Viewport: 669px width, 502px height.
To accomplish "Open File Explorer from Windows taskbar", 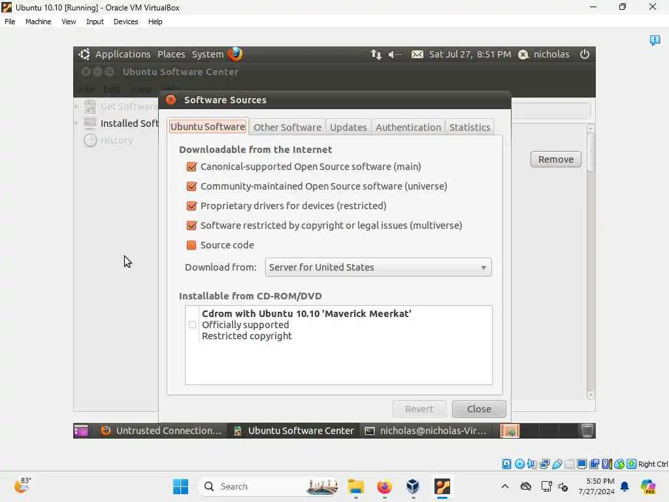I will pyautogui.click(x=355, y=486).
